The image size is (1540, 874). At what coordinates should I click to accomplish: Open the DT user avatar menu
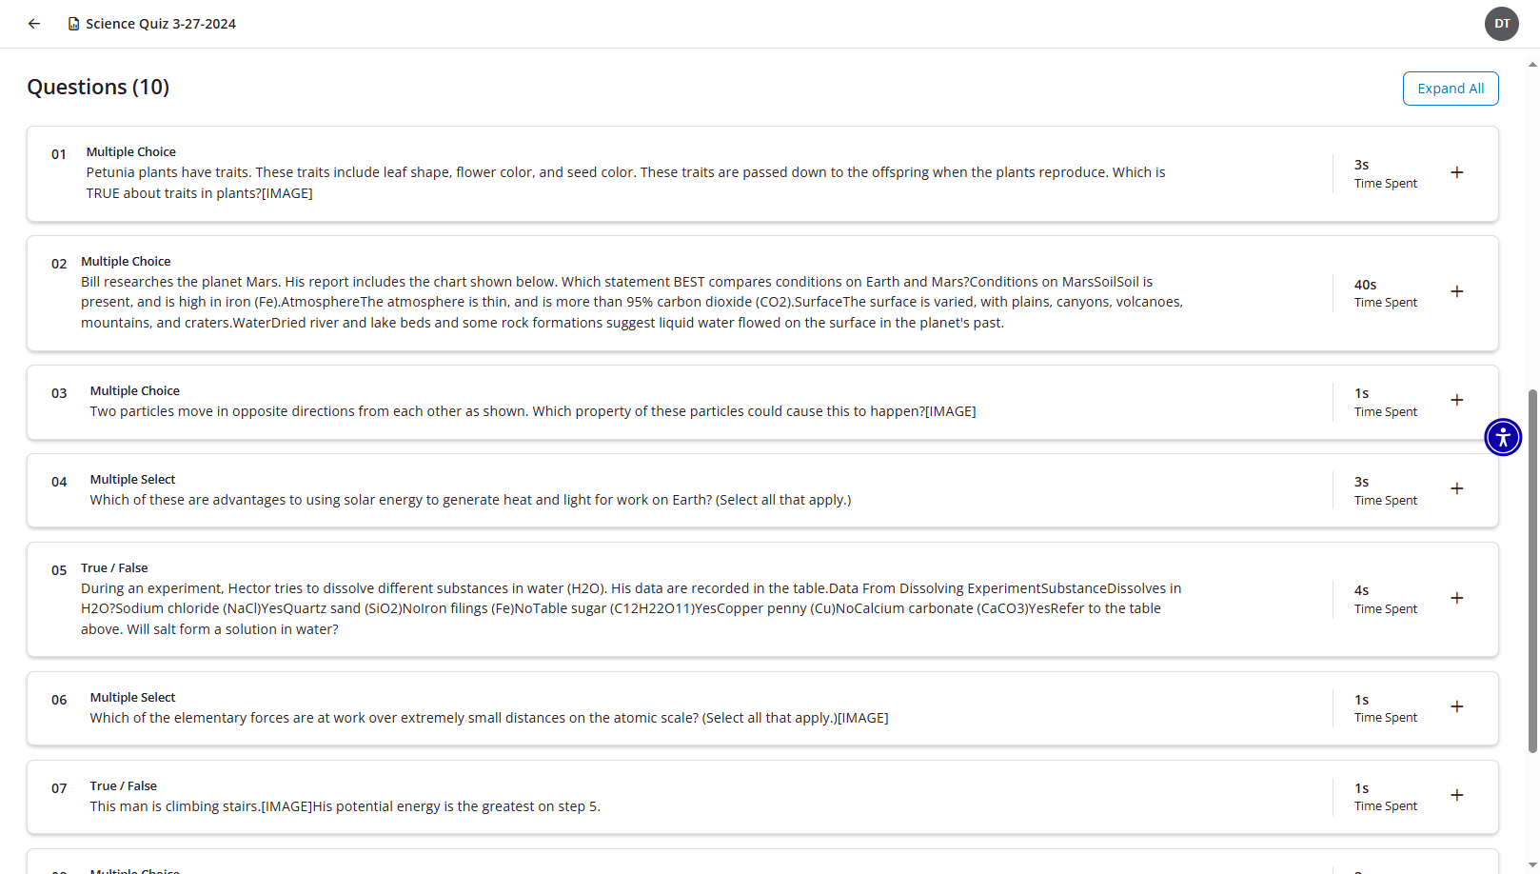point(1501,24)
